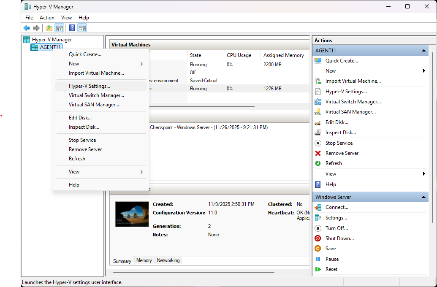
Task: Click the Quick Create icon in the Actions pane
Action: (x=318, y=61)
